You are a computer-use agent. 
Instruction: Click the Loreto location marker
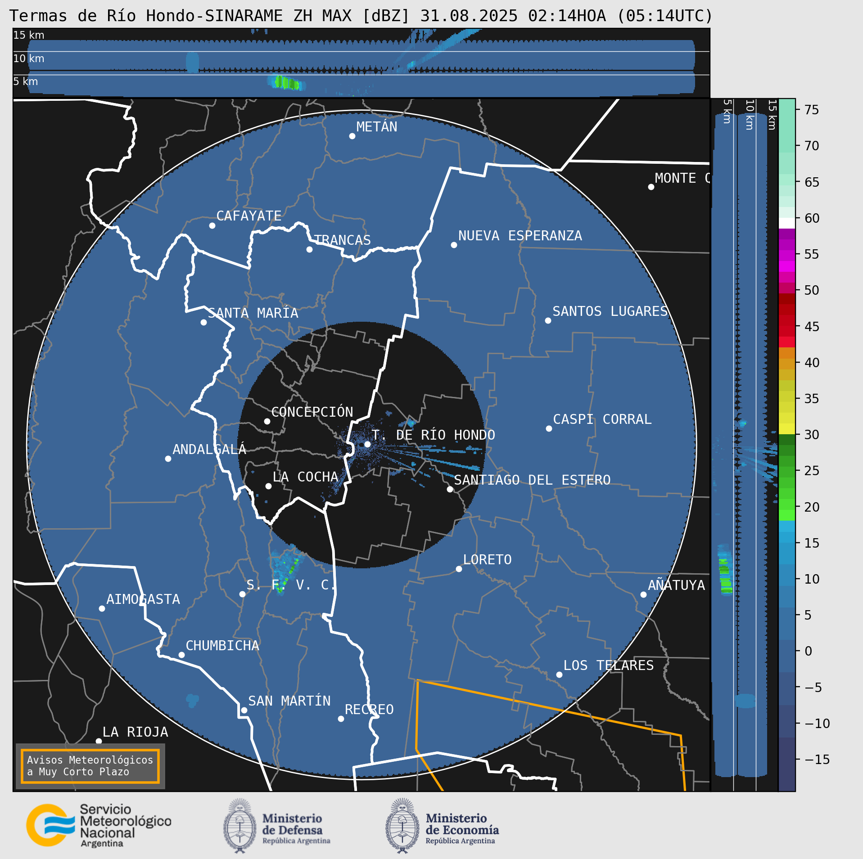click(459, 569)
